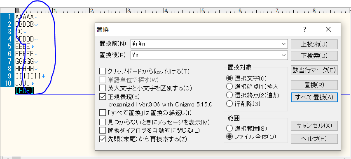Viewport: 351px width, 159px height.
Task: Select 選択始点(1)挿入 radio option
Action: coord(229,86)
